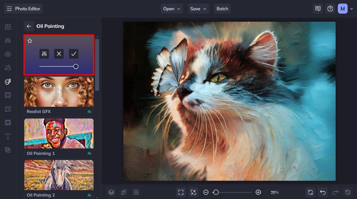Open the hamburger main menu
Viewport: 357px width, 199px height.
click(x=9, y=9)
